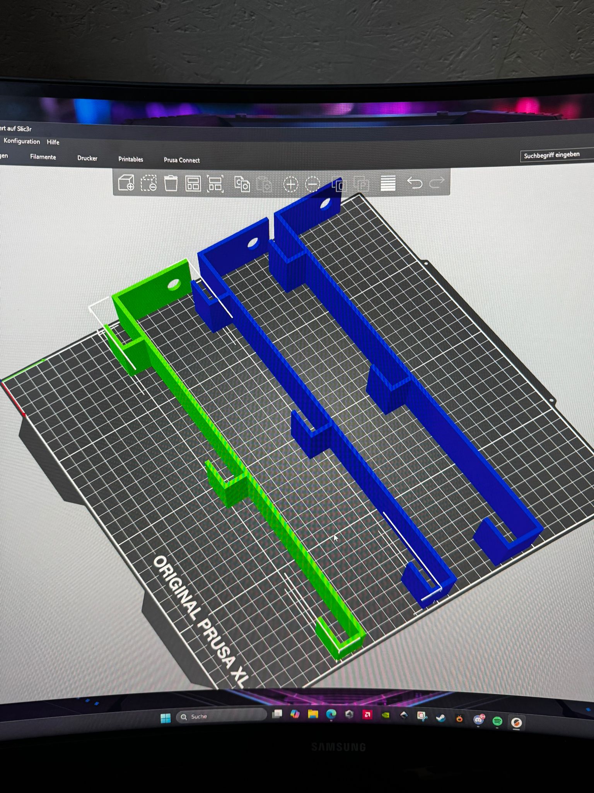Open the Konfiguration menu
The height and width of the screenshot is (793, 594).
[22, 141]
